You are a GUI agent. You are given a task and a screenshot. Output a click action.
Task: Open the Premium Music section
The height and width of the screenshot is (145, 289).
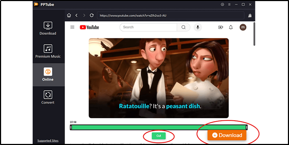click(48, 51)
